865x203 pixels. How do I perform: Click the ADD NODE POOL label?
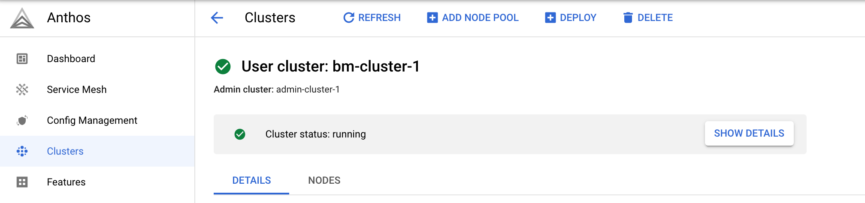[480, 18]
